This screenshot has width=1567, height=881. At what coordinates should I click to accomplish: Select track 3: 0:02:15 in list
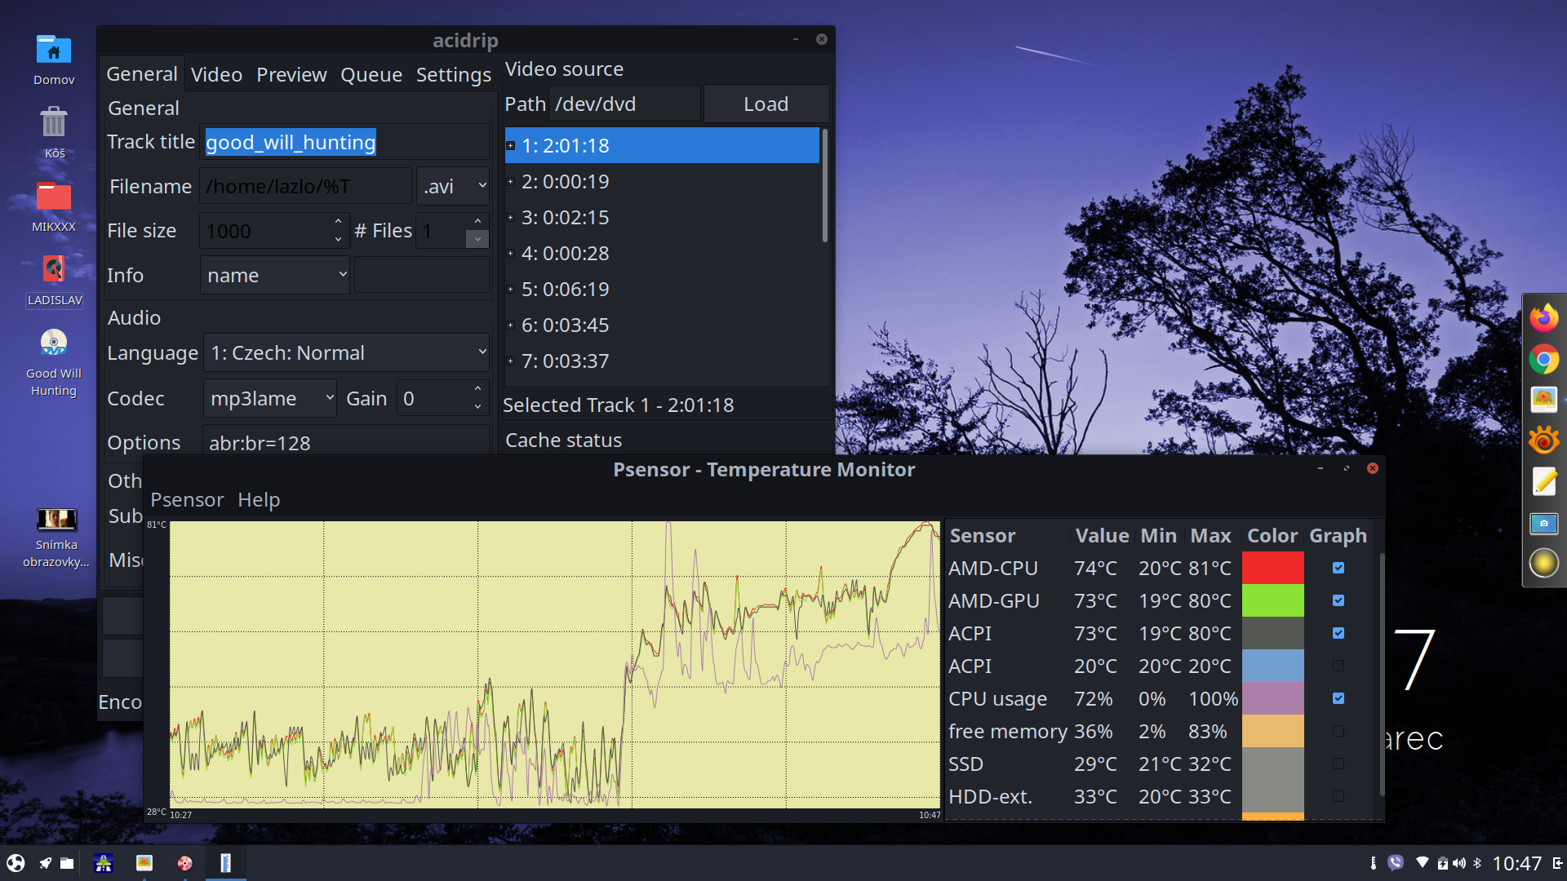pos(566,218)
